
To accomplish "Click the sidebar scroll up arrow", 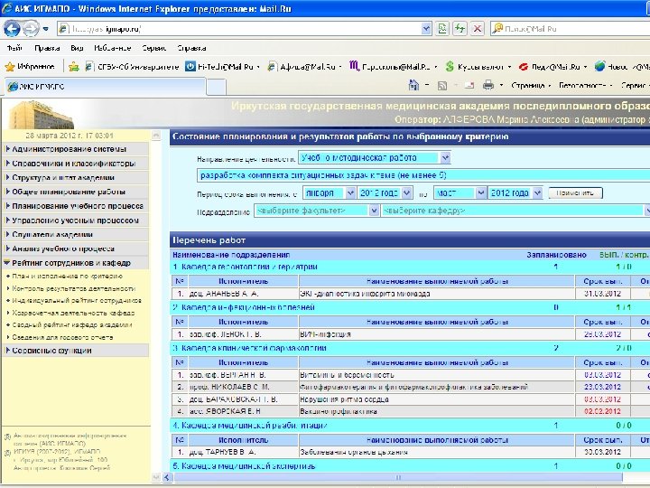I will tap(156, 136).
